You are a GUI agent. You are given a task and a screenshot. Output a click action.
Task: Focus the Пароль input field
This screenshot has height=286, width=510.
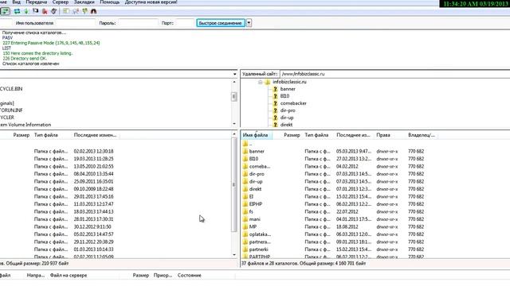click(x=138, y=23)
